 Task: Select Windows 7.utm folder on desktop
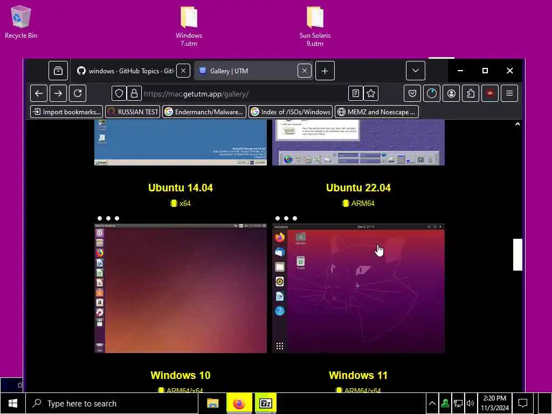tap(189, 26)
